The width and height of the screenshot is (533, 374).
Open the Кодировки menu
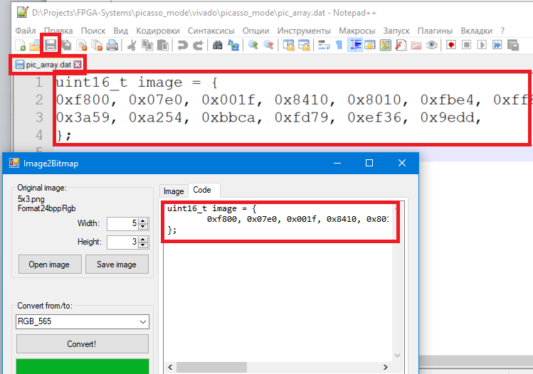[157, 31]
